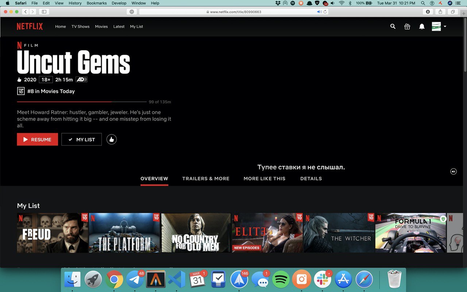Image resolution: width=467 pixels, height=292 pixels.
Task: Open Movies in Netflix navigation
Action: tap(101, 27)
